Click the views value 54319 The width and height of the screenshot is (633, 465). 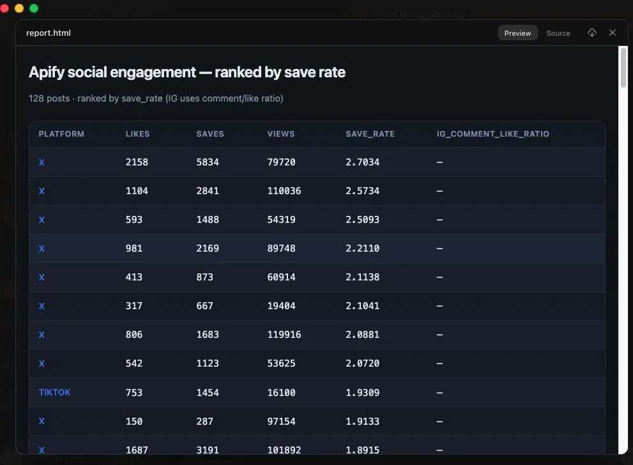pos(282,220)
